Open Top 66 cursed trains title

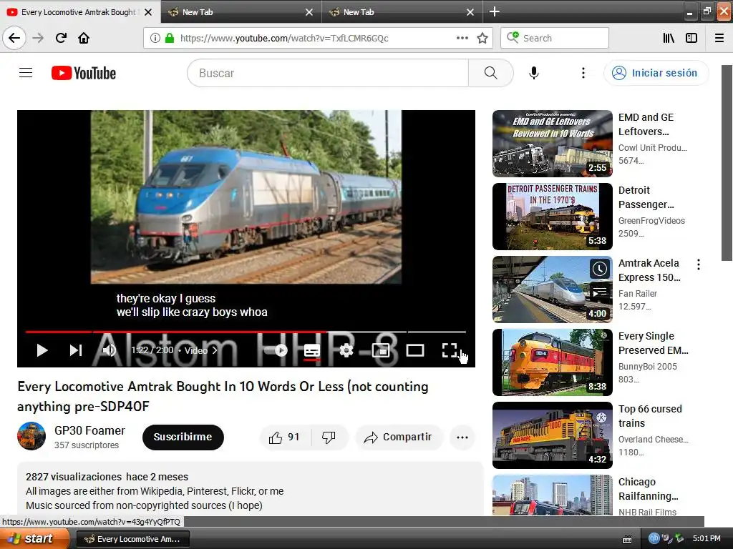[x=650, y=416]
